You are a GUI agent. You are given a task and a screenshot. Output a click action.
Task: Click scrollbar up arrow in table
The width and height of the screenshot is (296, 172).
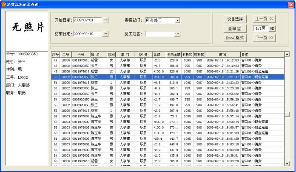click(x=287, y=55)
